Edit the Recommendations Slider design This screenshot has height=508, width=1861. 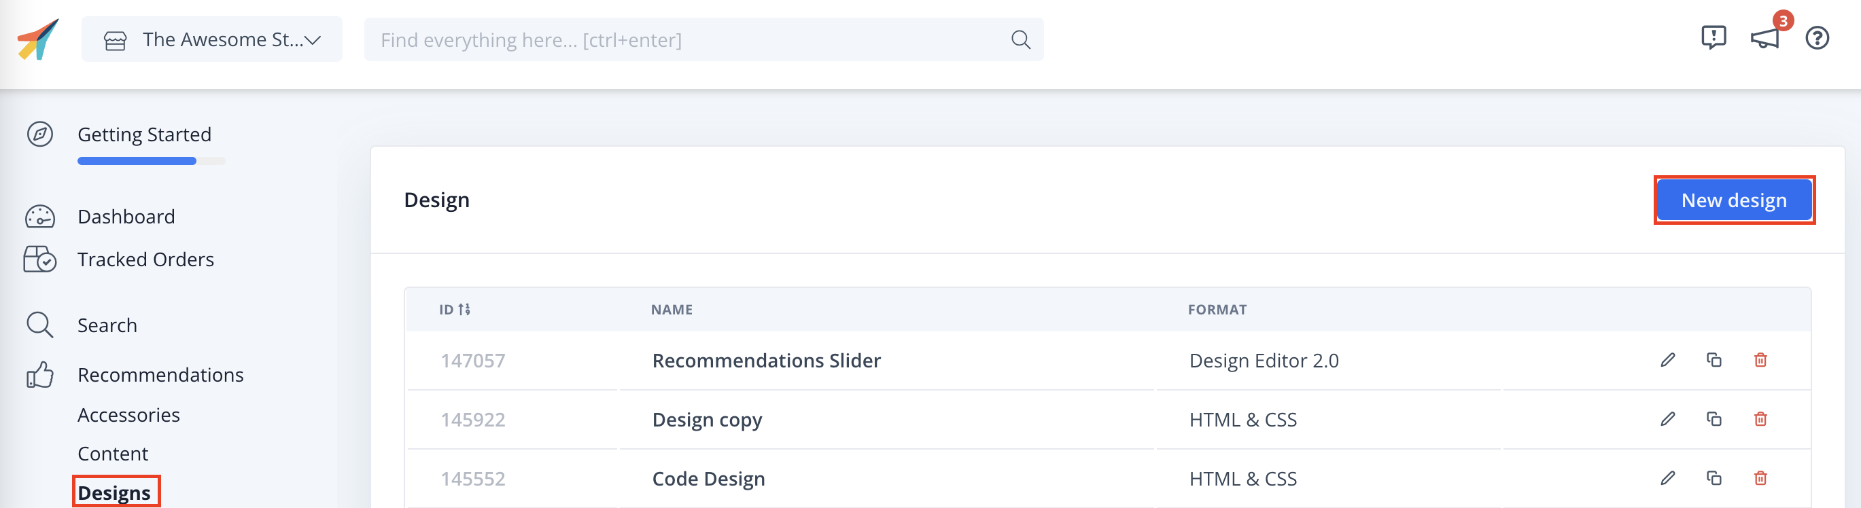click(x=1667, y=360)
